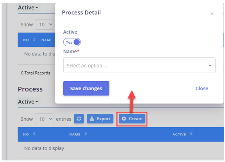Expand the Active filter above Process table

pyautogui.click(x=28, y=101)
